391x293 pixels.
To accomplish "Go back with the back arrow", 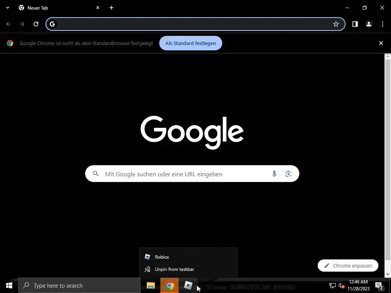I will (8, 24).
